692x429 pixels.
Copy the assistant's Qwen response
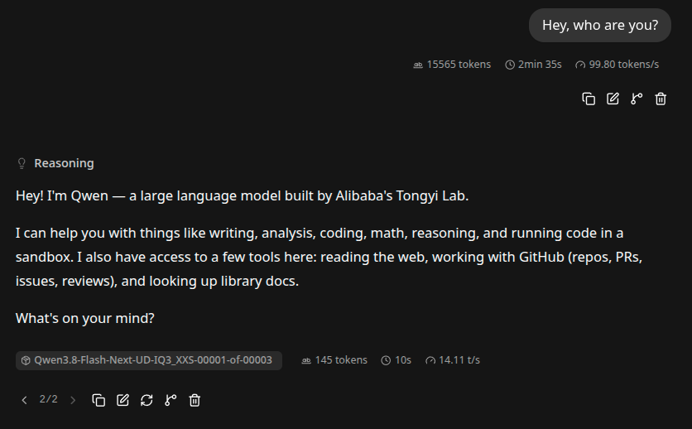point(99,400)
